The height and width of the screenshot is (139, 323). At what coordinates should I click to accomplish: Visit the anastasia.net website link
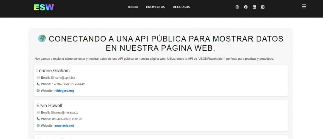tap(64, 125)
